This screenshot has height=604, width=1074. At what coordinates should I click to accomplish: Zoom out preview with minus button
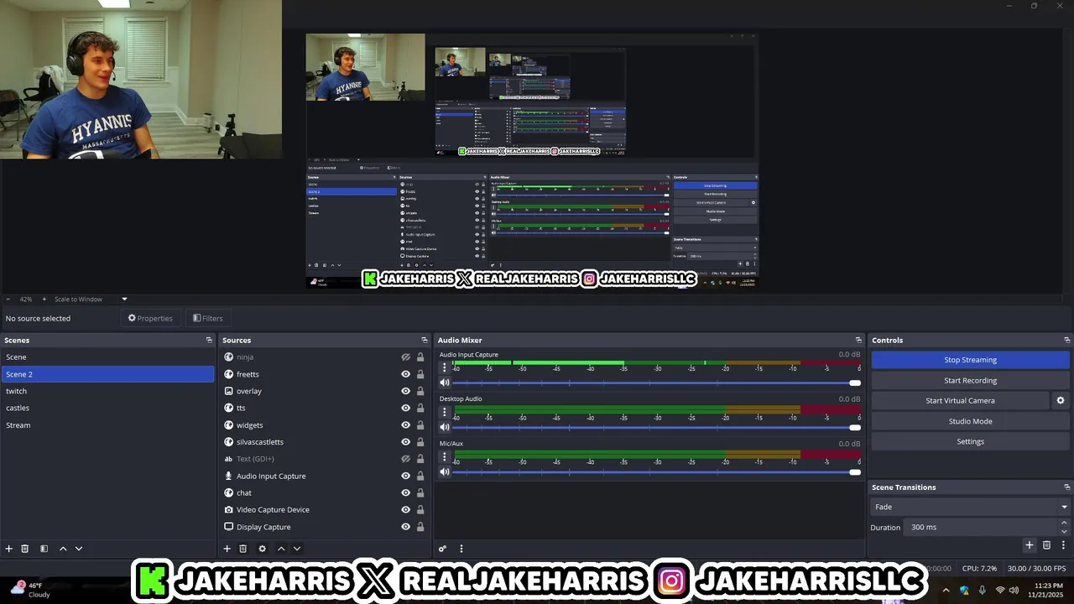(8, 299)
